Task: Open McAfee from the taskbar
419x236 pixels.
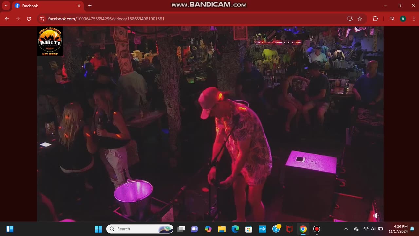Action: tap(289, 229)
